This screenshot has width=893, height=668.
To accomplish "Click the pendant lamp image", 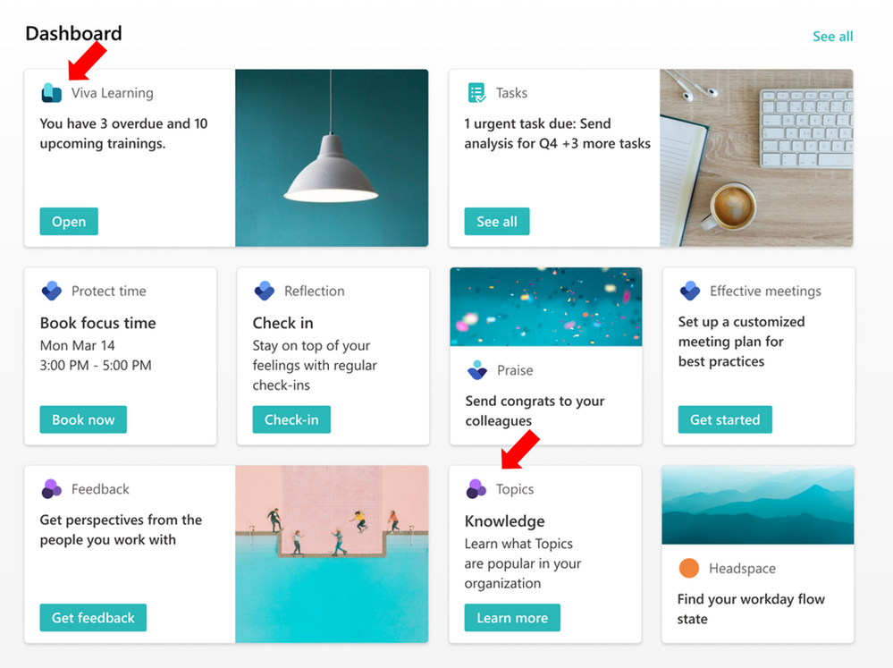I will point(332,157).
